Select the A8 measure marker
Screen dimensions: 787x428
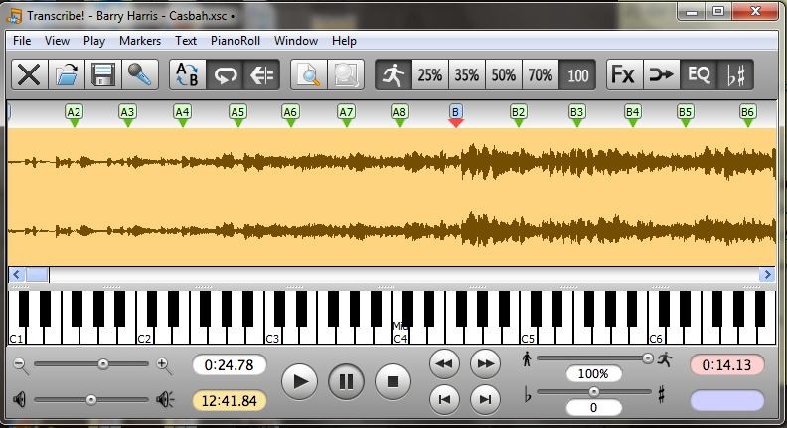point(399,114)
